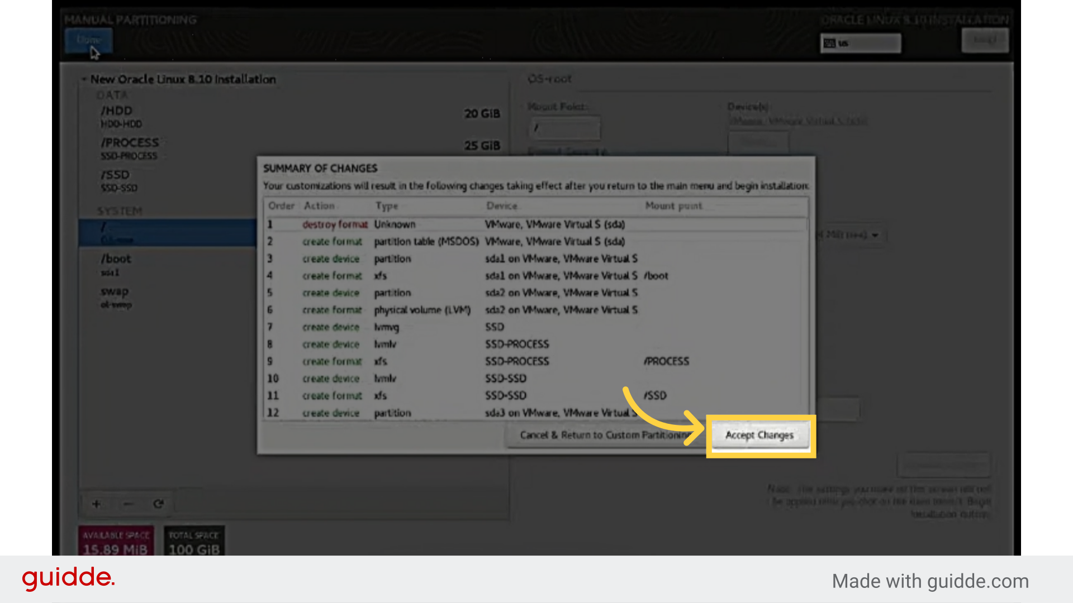
Task: Click the reload icon to rescan storage devices
Action: point(159,504)
